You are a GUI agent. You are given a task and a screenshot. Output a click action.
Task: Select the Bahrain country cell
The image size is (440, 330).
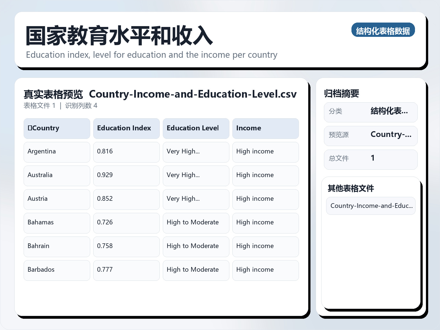pos(57,247)
